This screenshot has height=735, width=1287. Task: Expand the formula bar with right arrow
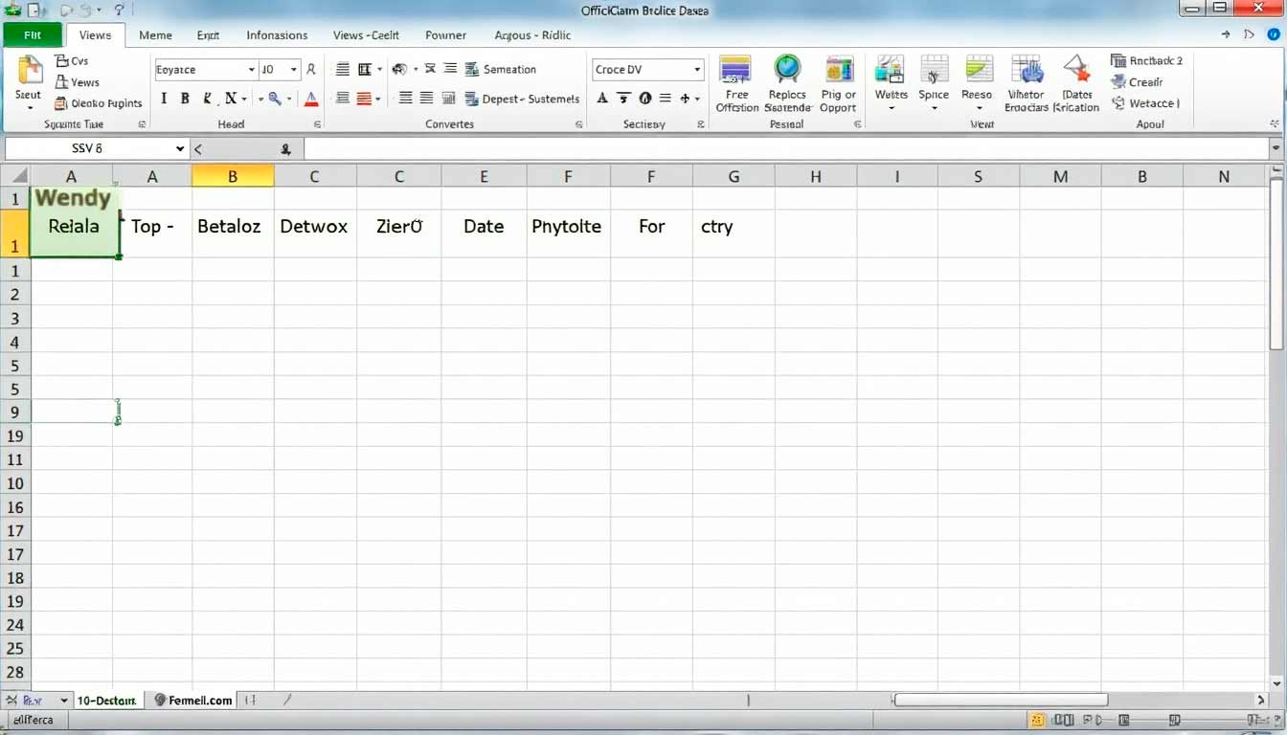click(1276, 149)
